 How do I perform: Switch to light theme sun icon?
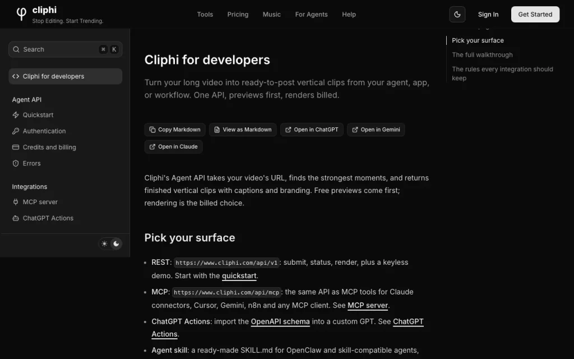(105, 243)
